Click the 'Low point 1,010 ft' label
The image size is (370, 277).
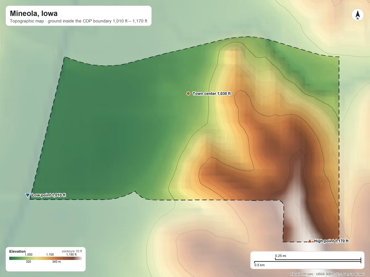pyautogui.click(x=49, y=195)
